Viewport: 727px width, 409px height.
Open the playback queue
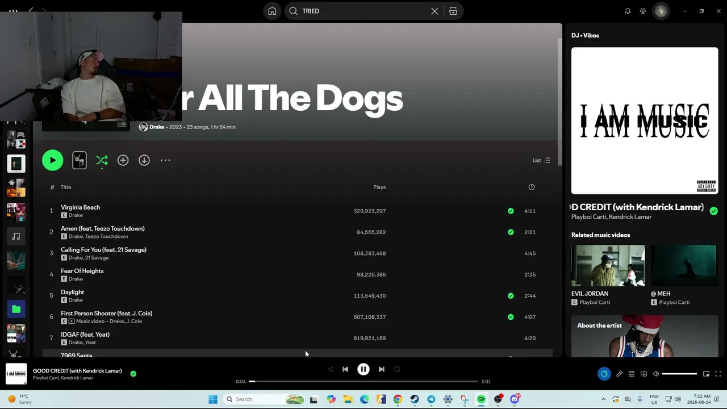632,374
